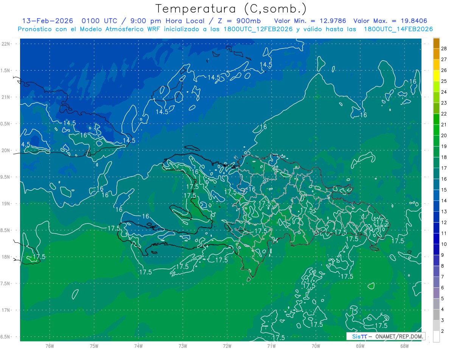454x351 pixels.
Task: Click the 1800UTC_12FEB2026 initialization time
Action: click(x=258, y=29)
